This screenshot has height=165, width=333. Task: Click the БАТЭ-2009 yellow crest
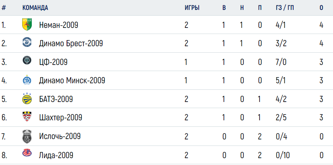(27, 99)
